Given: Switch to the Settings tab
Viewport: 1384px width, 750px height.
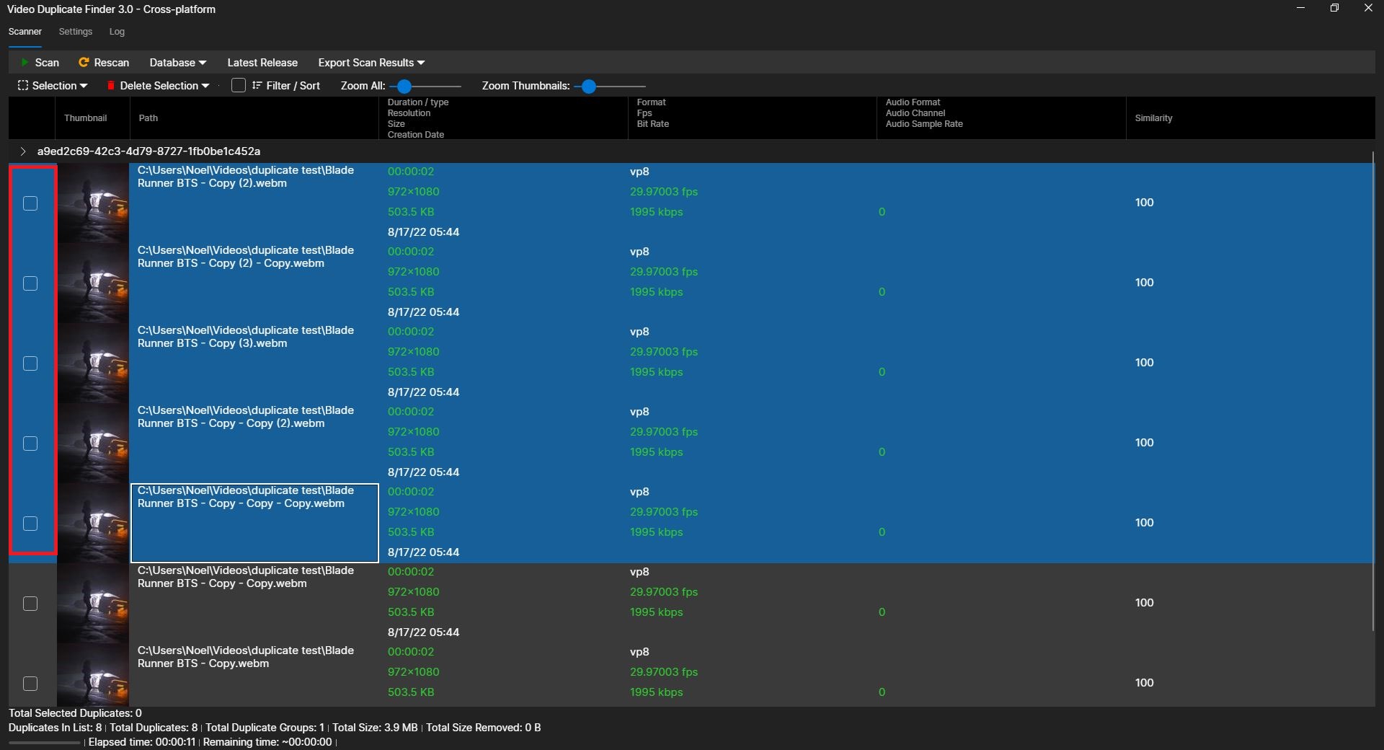Looking at the screenshot, I should (75, 32).
